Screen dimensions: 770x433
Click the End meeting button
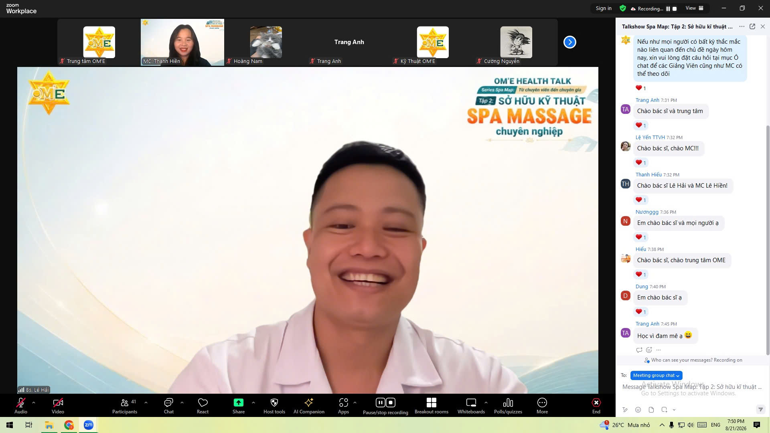point(596,406)
